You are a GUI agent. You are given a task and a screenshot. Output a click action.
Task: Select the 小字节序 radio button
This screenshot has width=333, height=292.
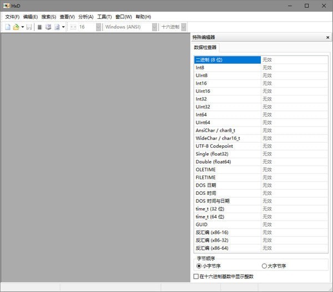[199, 266]
